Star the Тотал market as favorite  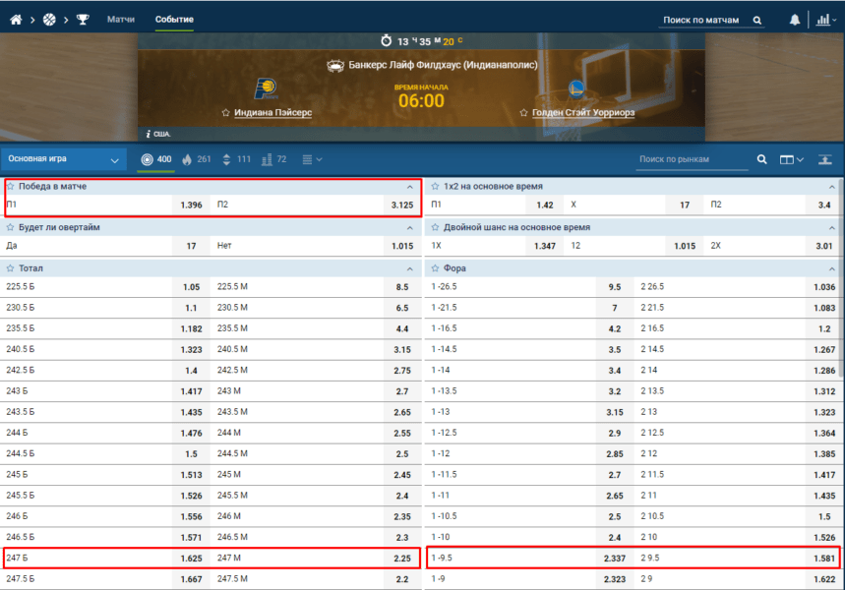(x=11, y=268)
